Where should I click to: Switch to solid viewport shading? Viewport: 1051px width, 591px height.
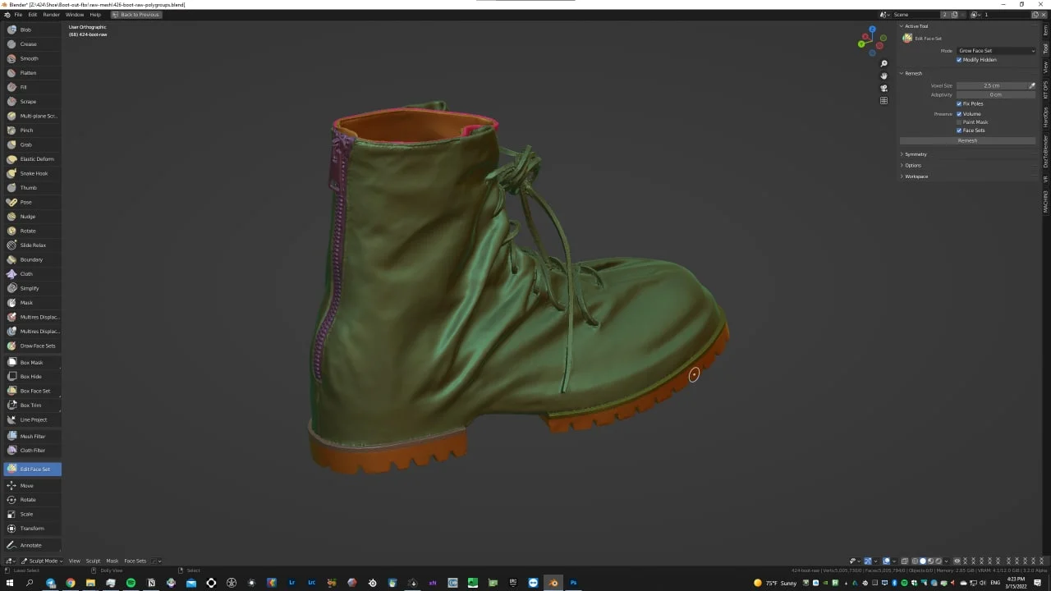pos(922,561)
